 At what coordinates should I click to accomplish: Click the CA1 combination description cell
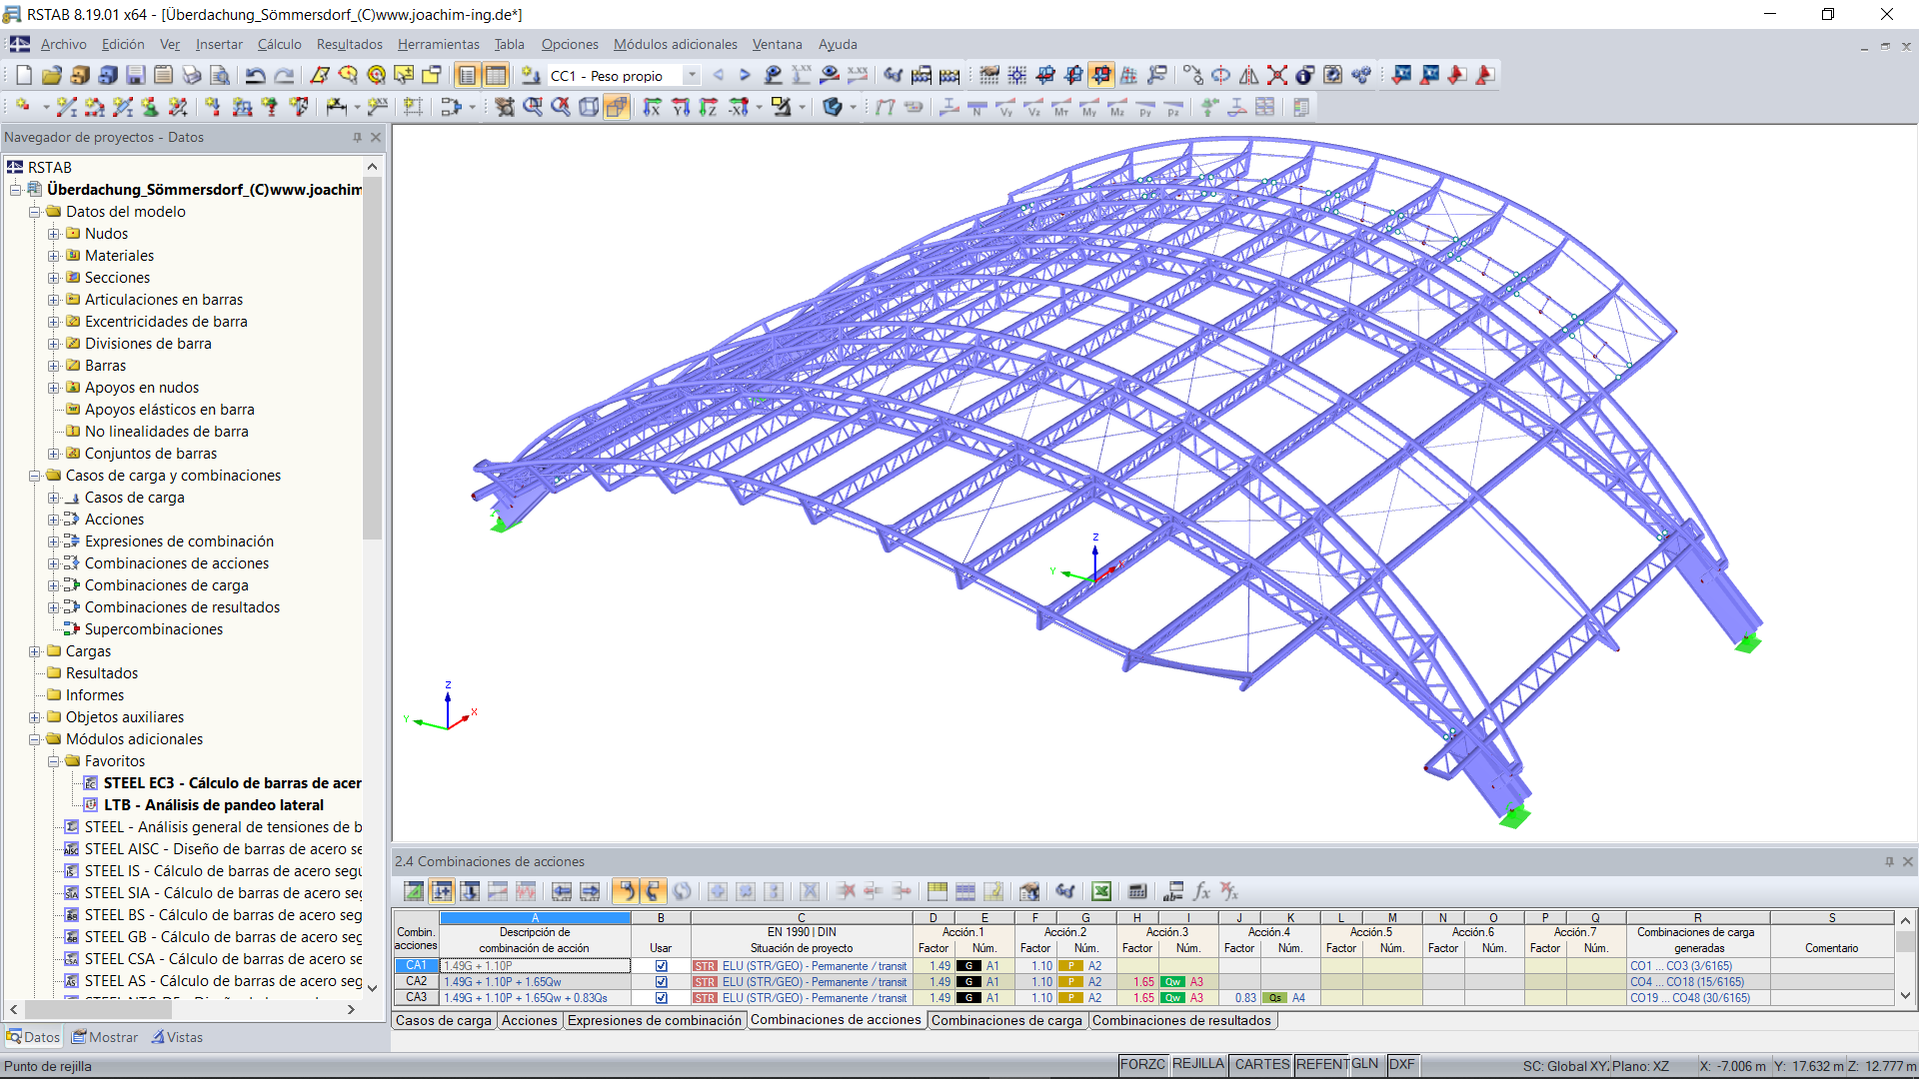tap(535, 966)
